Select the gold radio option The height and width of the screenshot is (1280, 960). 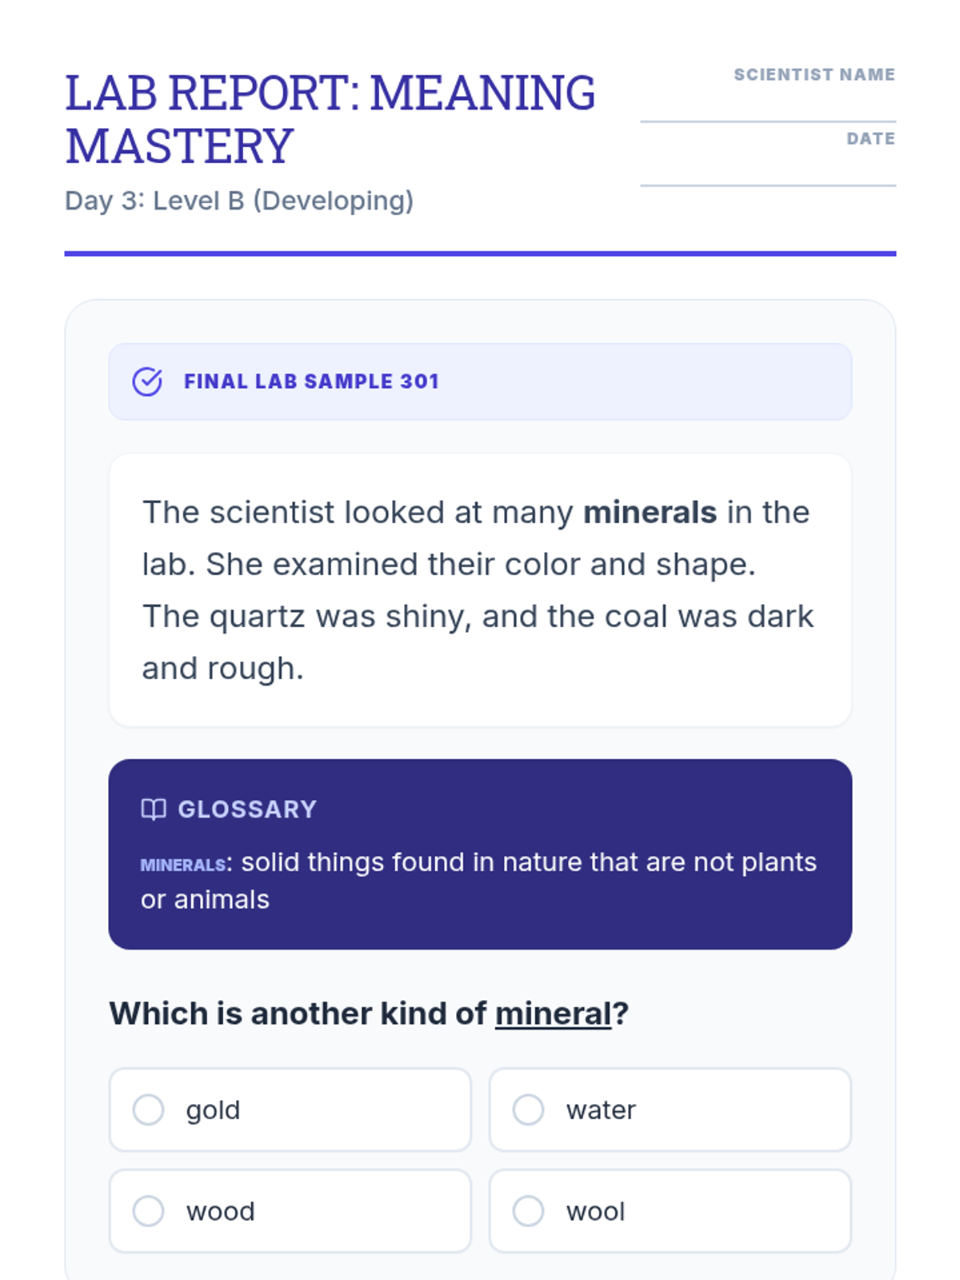pos(149,1110)
